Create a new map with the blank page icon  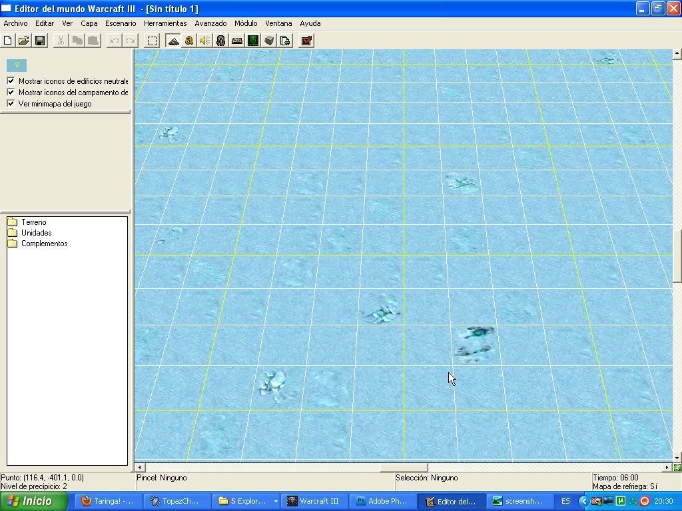pos(8,41)
